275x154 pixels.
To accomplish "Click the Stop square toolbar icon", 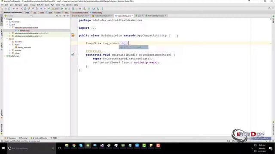I will (x=80, y=9).
